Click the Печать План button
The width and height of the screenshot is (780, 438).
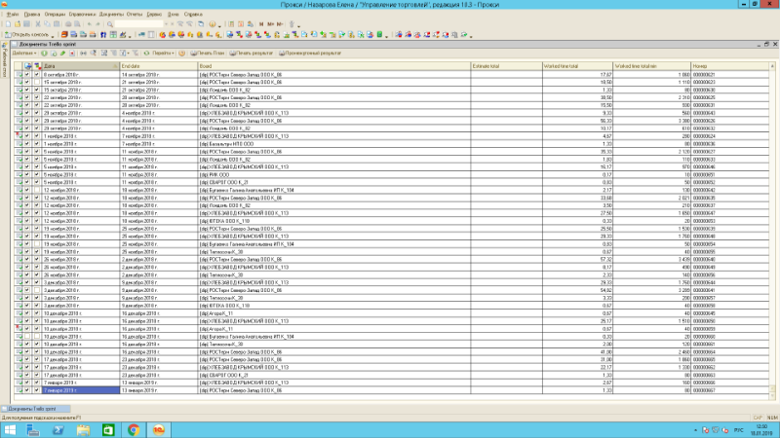point(207,52)
